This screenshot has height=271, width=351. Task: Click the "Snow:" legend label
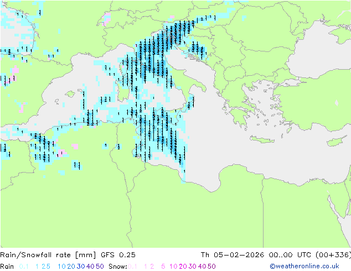tap(118, 267)
